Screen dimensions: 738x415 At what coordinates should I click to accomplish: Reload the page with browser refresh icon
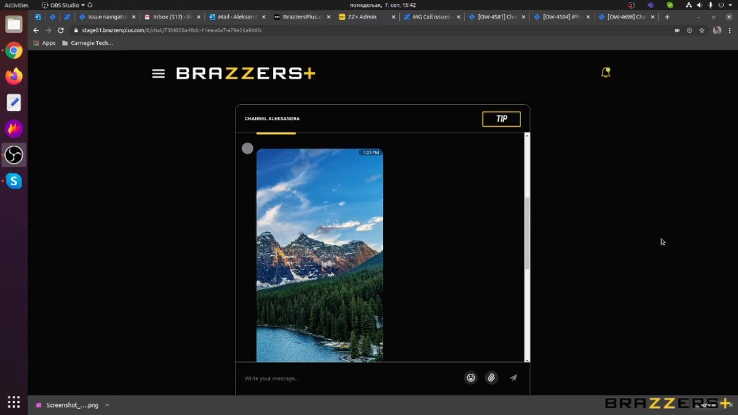60,30
